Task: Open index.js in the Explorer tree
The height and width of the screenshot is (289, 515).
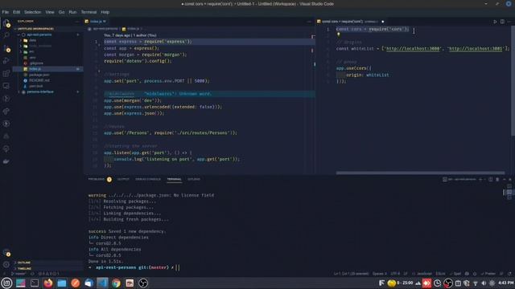Action: tap(35, 69)
